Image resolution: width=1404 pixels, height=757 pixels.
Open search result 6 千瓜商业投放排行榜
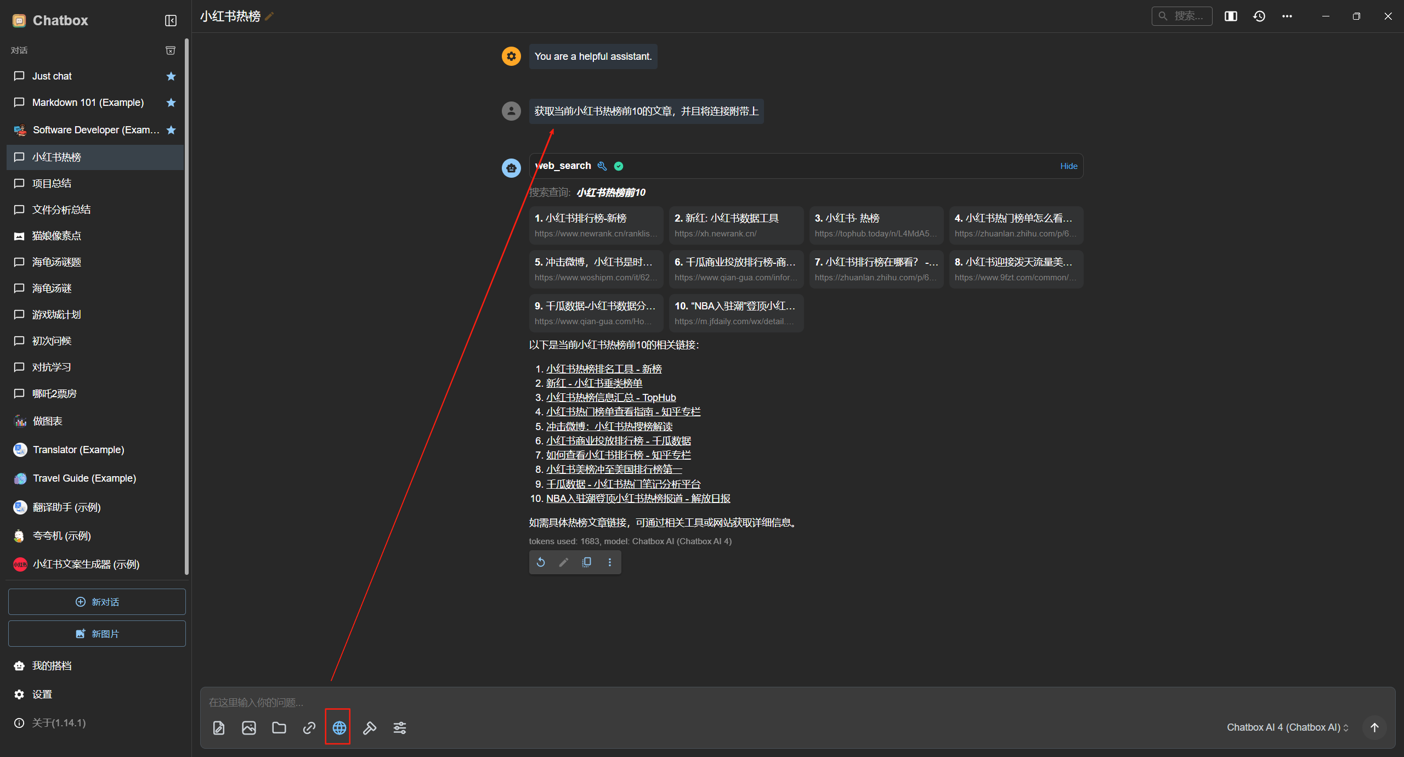click(736, 269)
